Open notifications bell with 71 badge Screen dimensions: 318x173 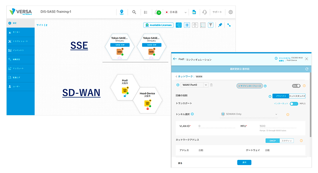coord(157,12)
